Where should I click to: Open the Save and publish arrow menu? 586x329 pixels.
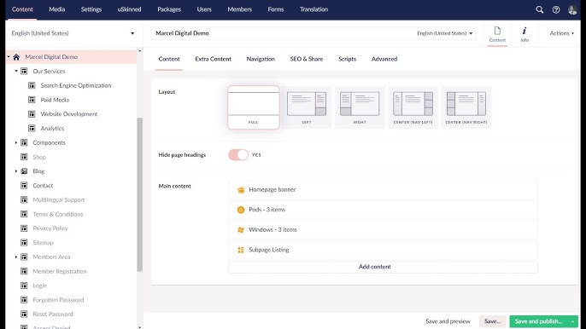[572, 321]
